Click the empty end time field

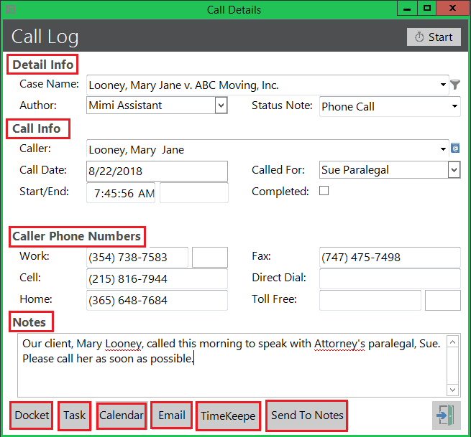click(x=194, y=193)
